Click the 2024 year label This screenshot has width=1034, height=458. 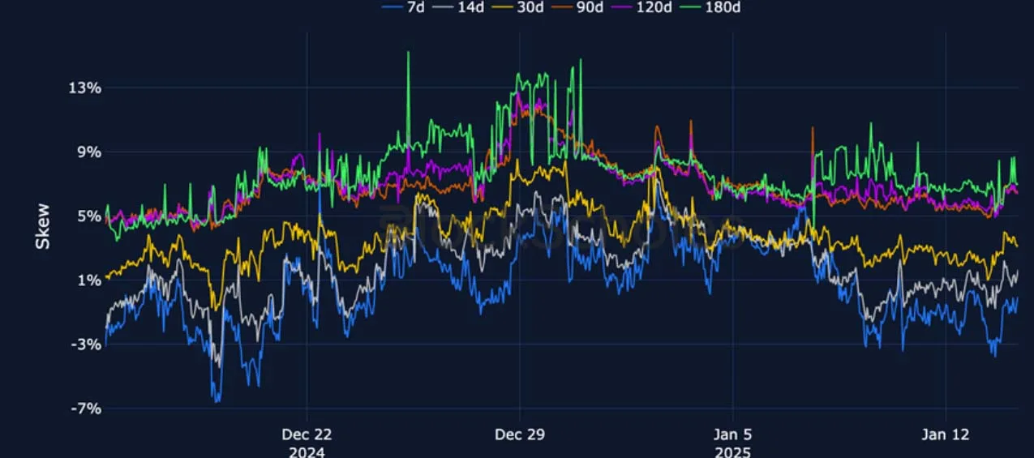click(x=307, y=452)
